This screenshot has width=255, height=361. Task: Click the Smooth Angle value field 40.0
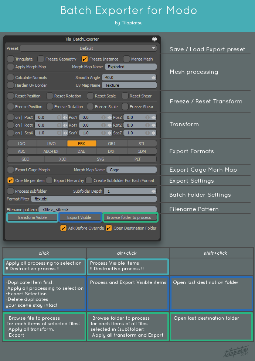(126, 78)
